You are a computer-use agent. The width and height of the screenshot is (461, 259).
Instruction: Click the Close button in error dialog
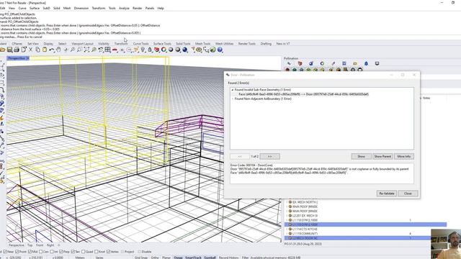tap(408, 194)
